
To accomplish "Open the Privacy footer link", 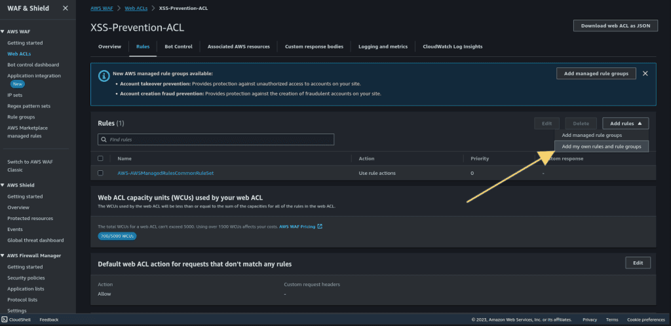I will pos(590,319).
